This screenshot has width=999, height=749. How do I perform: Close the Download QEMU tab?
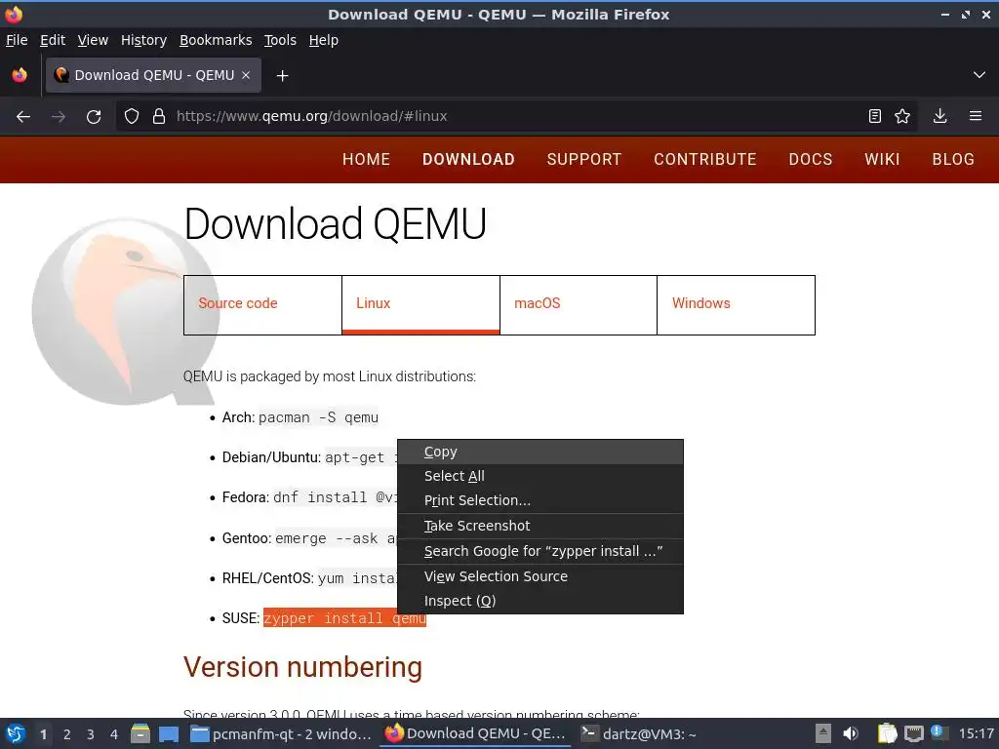tap(246, 75)
